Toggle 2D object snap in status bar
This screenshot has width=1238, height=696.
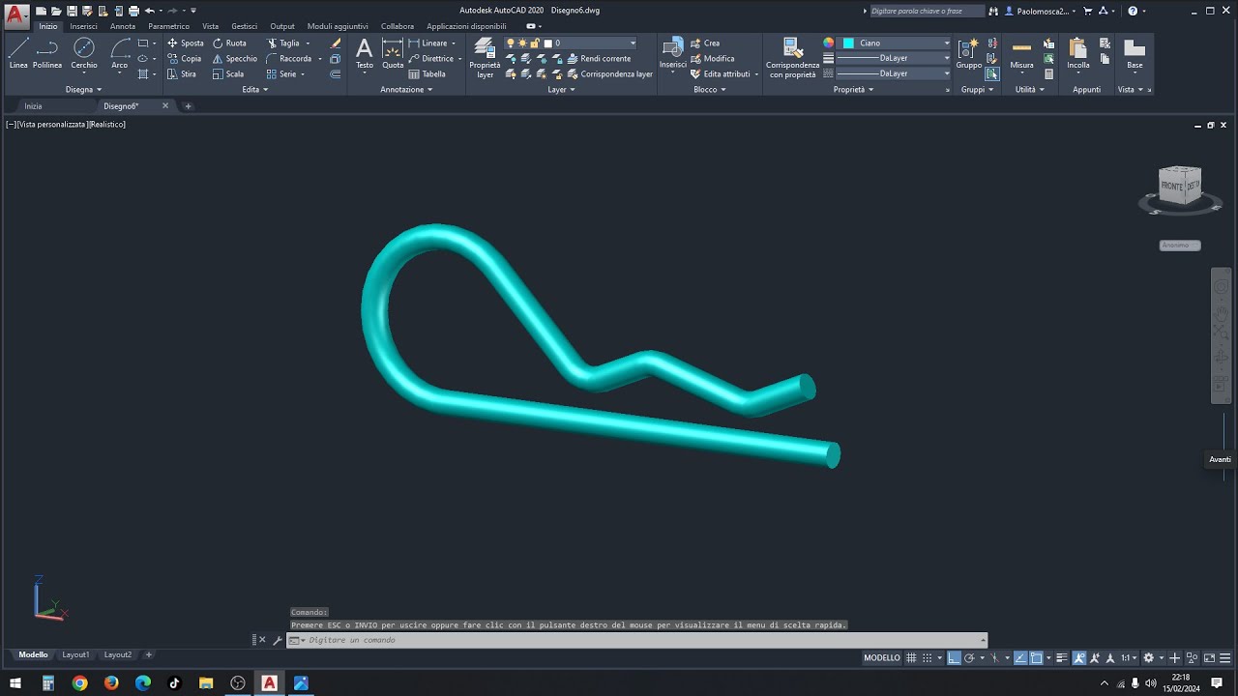(x=1036, y=658)
